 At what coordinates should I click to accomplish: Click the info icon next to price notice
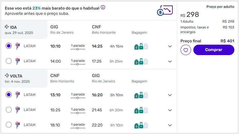(103, 7)
